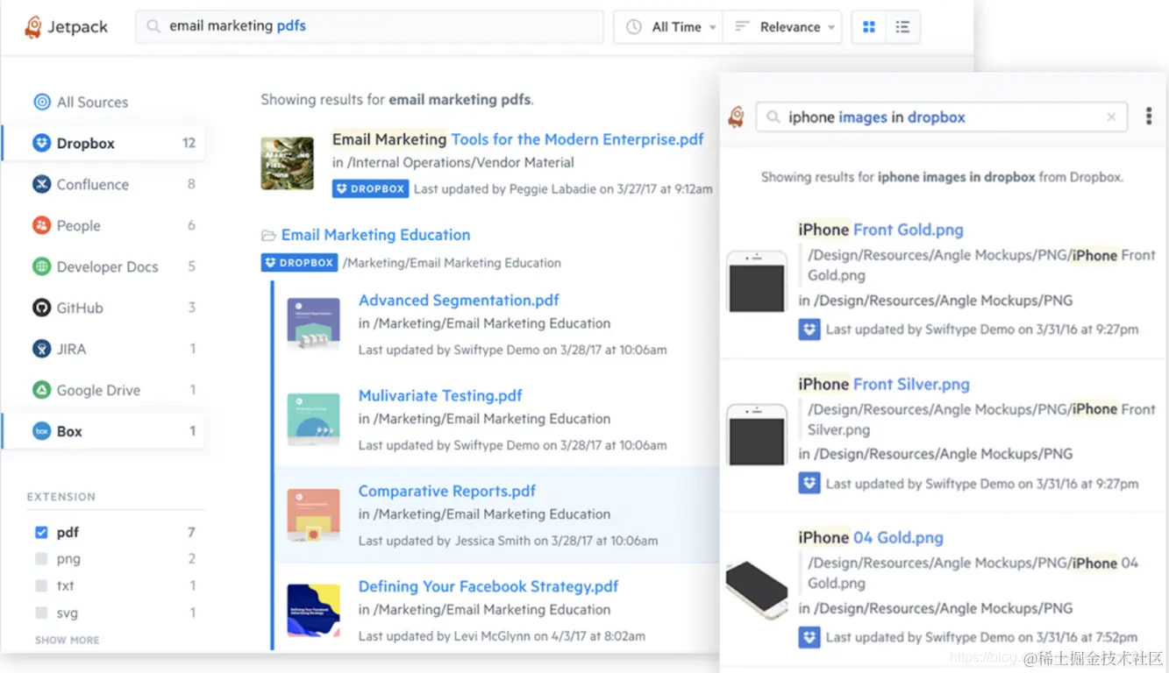The width and height of the screenshot is (1169, 673).
Task: Click the GitHub icon in sidebar
Action: pyautogui.click(x=41, y=308)
